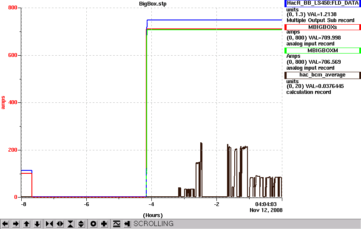361x229 pixels.
Task: Pan the graph down with the down arrow
Action: click(37, 224)
